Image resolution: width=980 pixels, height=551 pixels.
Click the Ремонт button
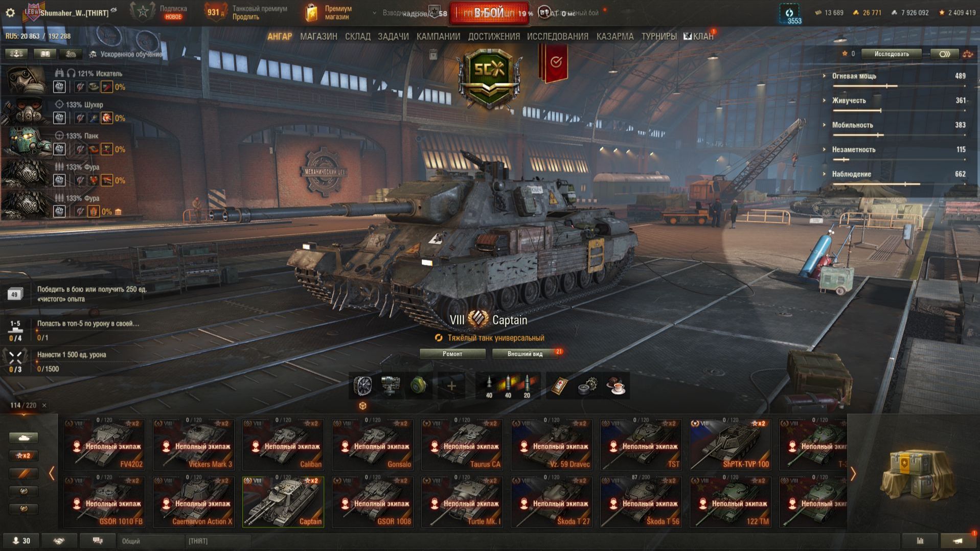[452, 354]
